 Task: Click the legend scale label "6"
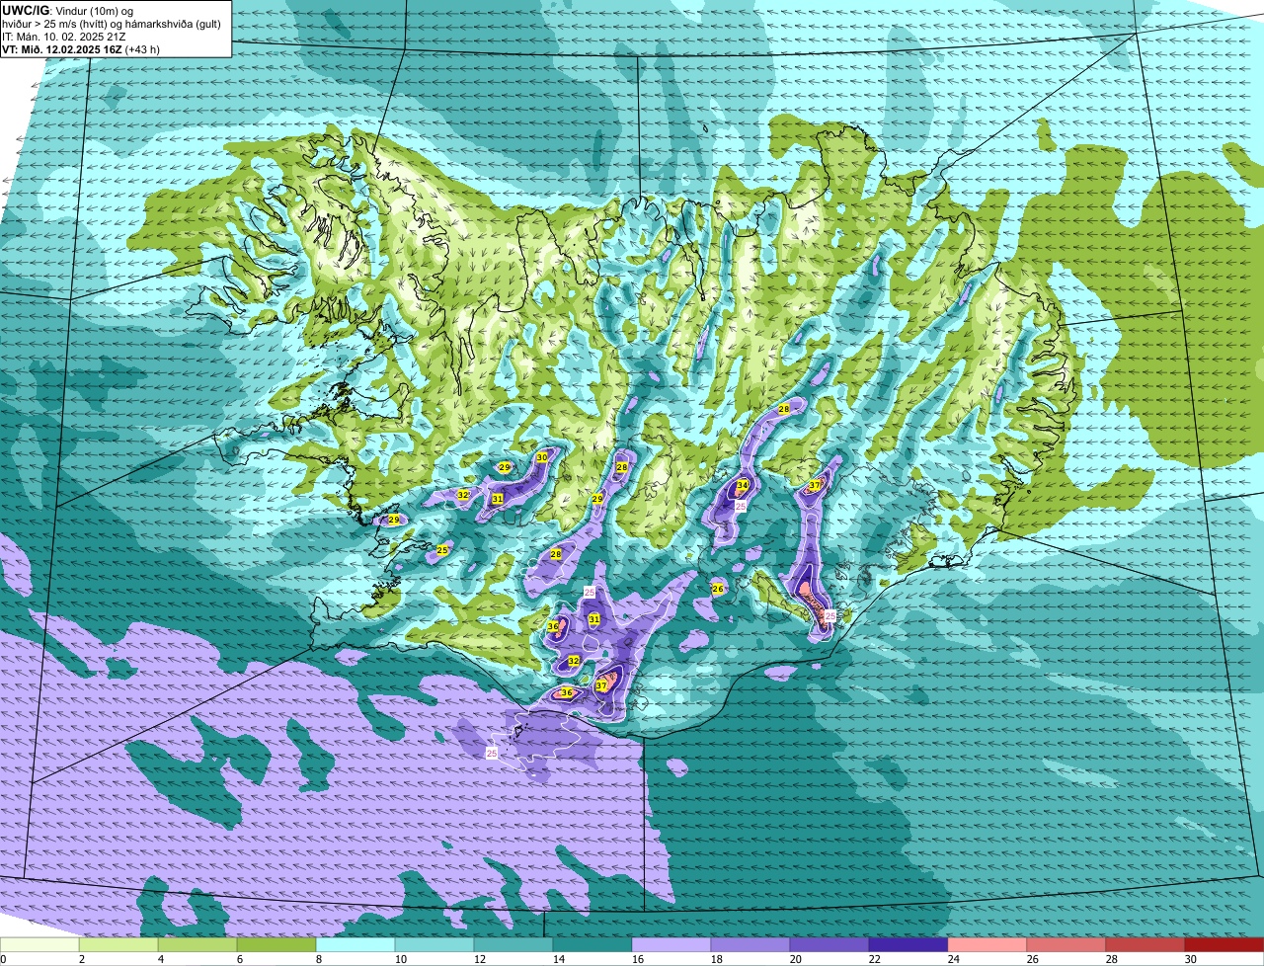[x=239, y=959]
